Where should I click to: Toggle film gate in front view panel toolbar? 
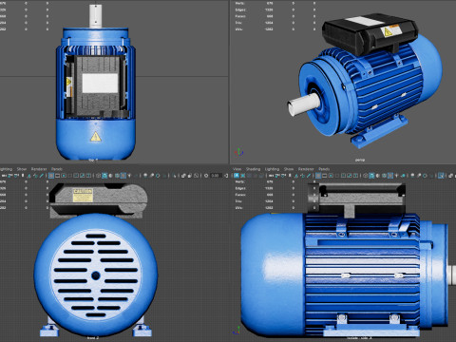click(57, 175)
